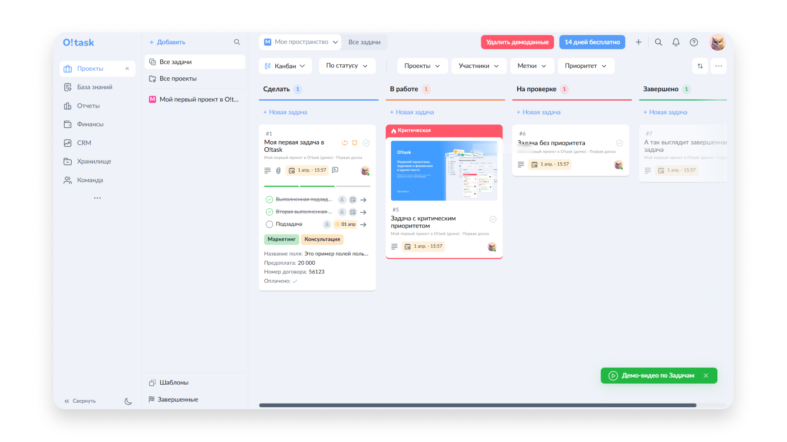787x442 pixels.
Task: Open the comment icon on task #1
Action: pos(335,170)
